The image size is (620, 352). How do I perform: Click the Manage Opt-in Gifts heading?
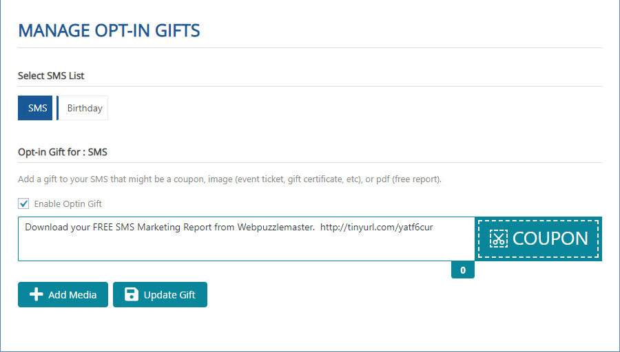[x=109, y=30]
